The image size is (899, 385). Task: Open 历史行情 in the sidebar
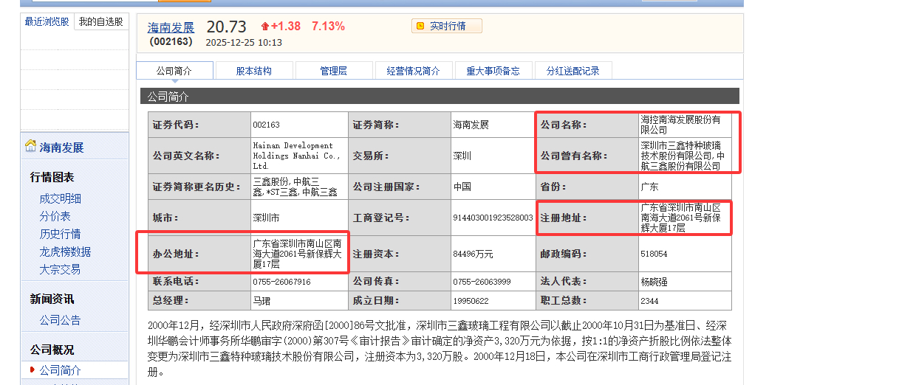(x=61, y=234)
